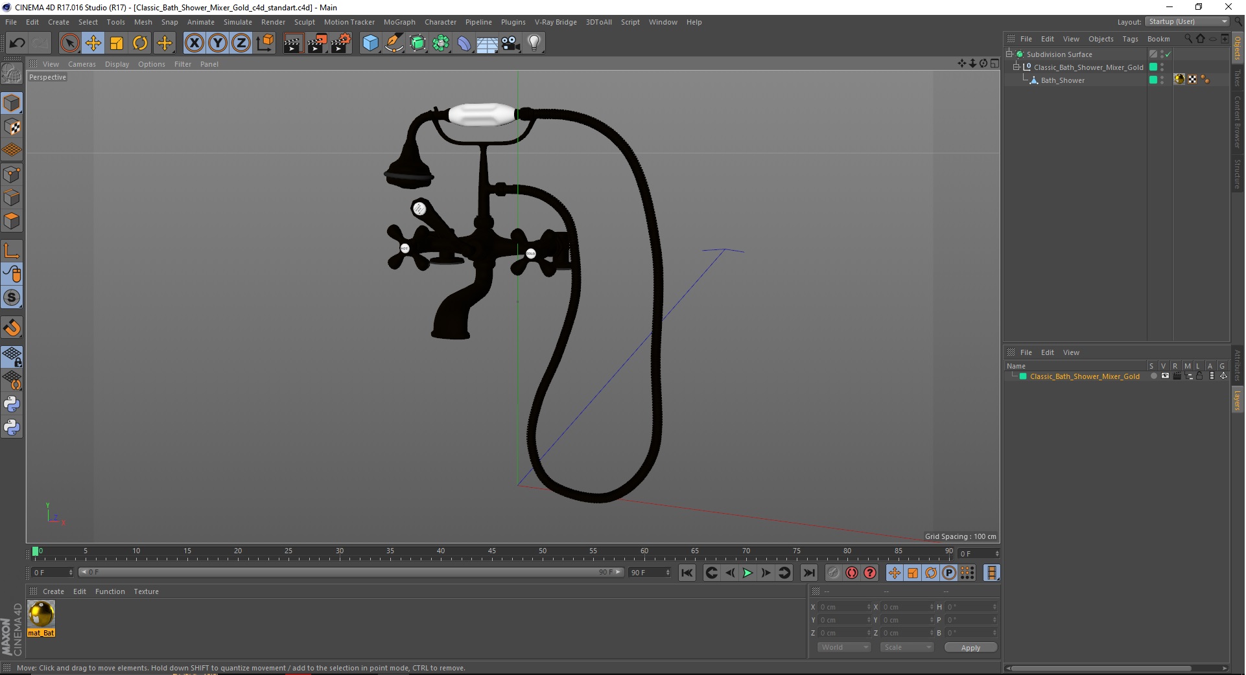
Task: Add a Camera object
Action: click(511, 43)
